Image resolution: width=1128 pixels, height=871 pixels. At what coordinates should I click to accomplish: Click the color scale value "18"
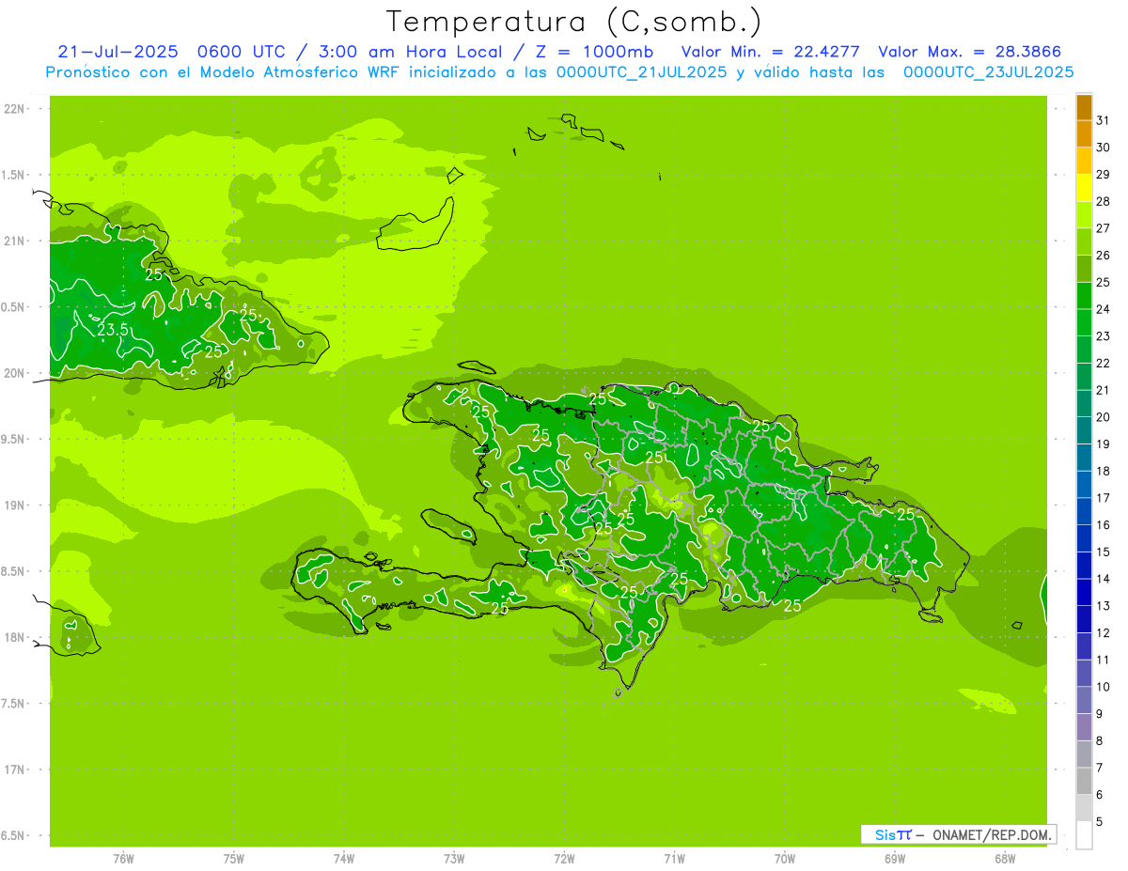pos(1103,472)
